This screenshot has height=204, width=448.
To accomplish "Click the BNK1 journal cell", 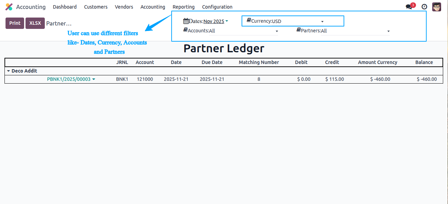I will [122, 79].
